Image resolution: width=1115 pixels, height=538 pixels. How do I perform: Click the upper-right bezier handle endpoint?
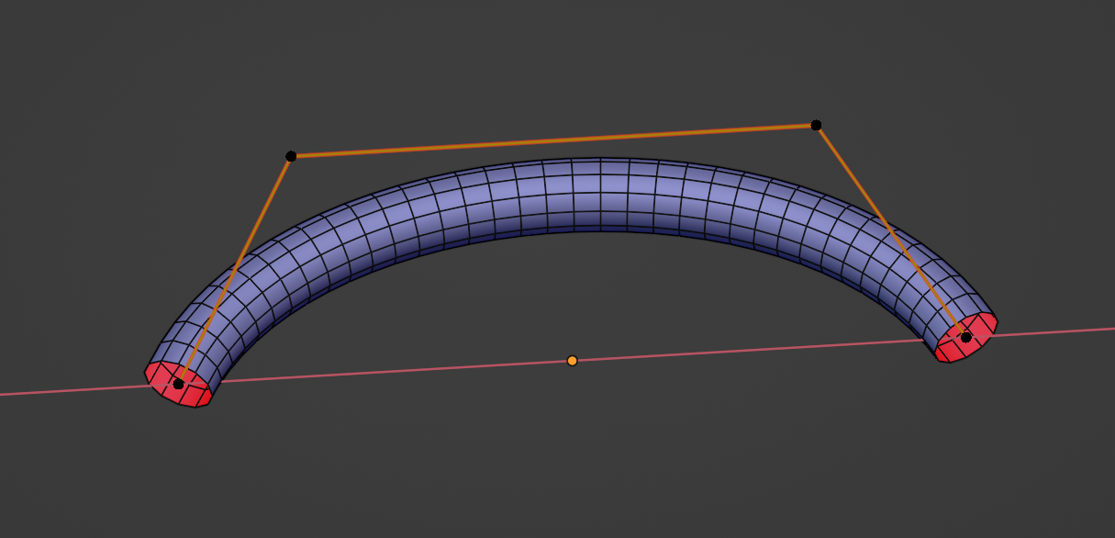coord(815,123)
